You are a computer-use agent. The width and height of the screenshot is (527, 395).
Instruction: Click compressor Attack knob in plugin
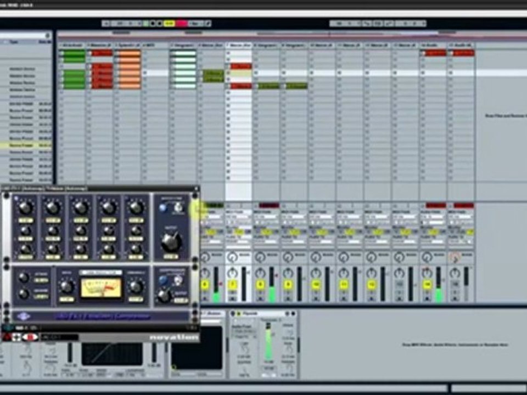coord(24,278)
